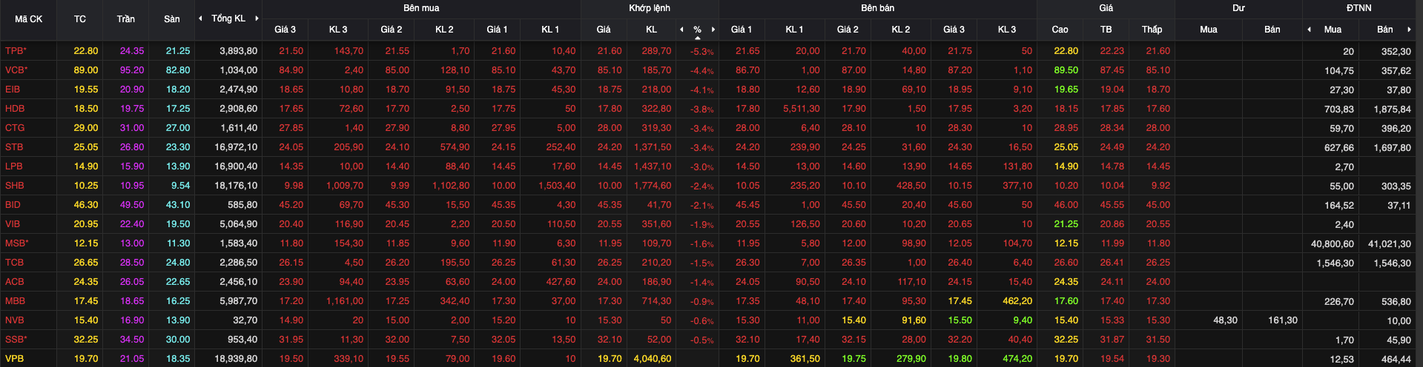Click left arrow before ĐTNN Mua header

point(1309,30)
